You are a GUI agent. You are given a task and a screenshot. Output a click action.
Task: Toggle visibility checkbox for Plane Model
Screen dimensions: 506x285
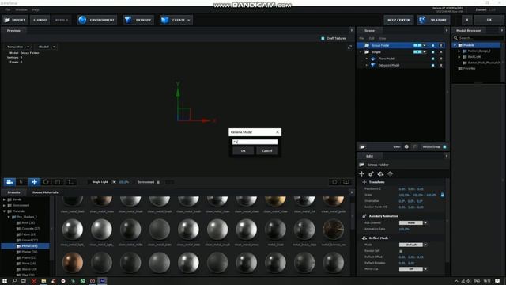tap(432, 59)
